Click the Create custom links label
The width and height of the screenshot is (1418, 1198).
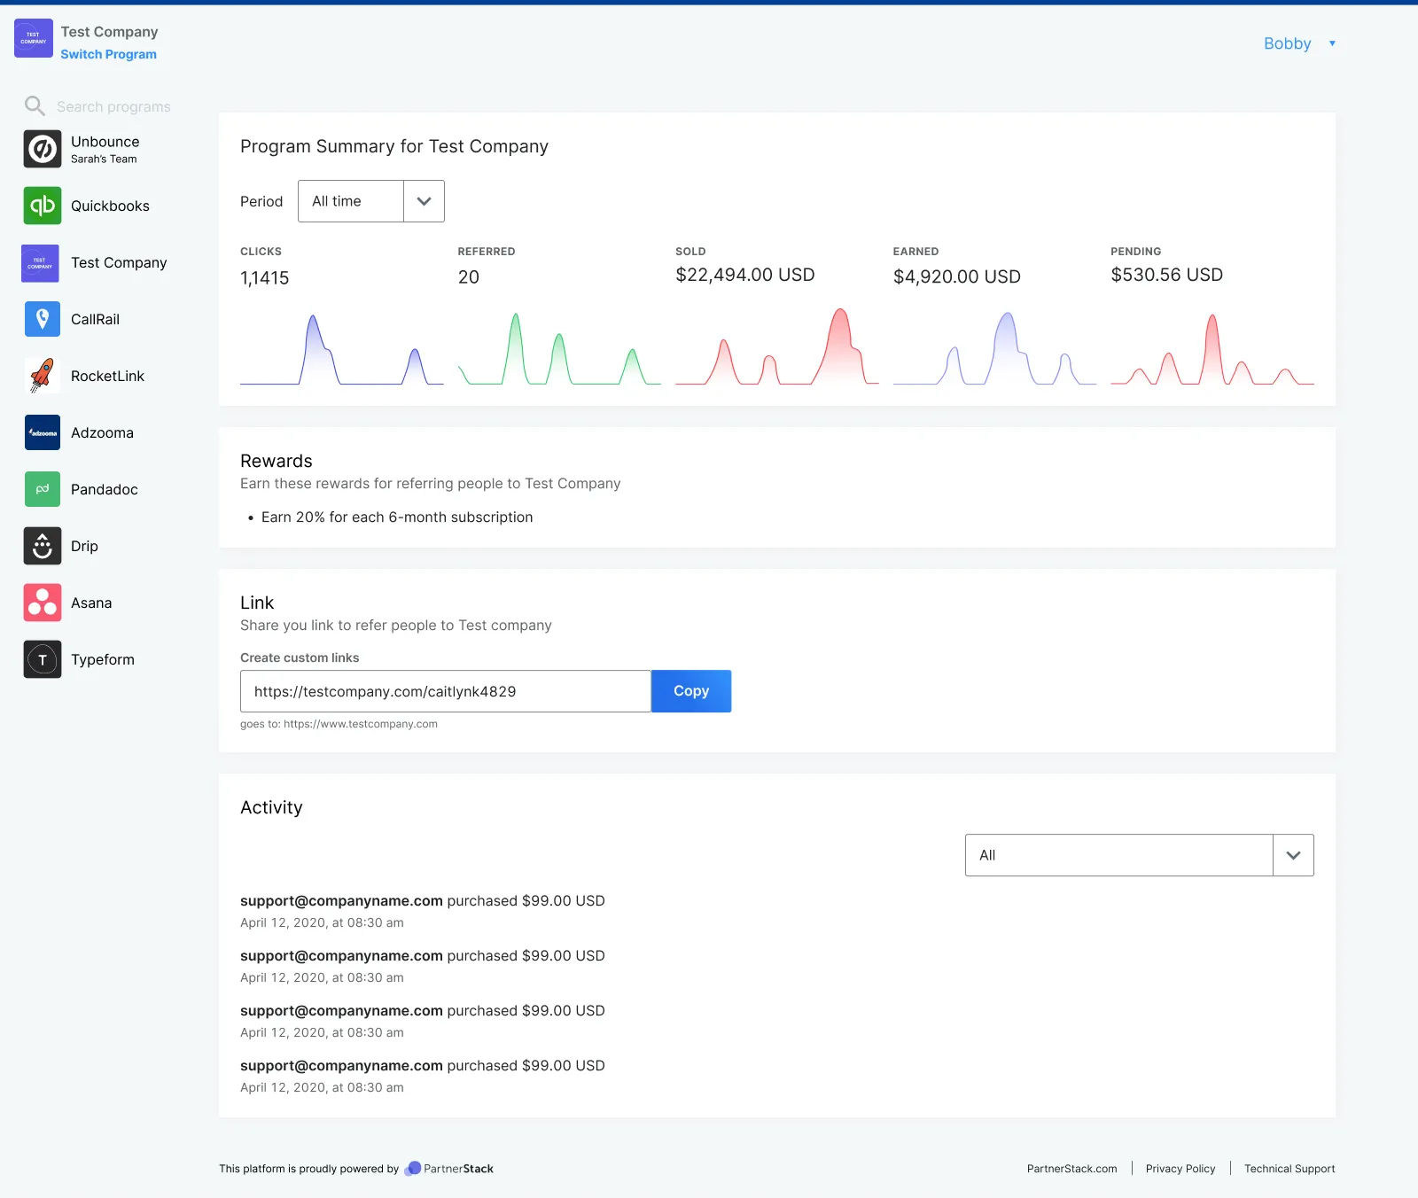click(300, 657)
